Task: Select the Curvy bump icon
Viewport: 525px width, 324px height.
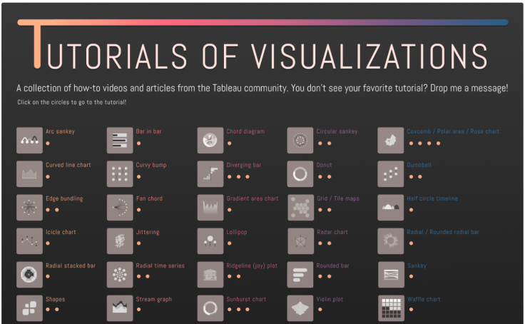Action: (120, 174)
